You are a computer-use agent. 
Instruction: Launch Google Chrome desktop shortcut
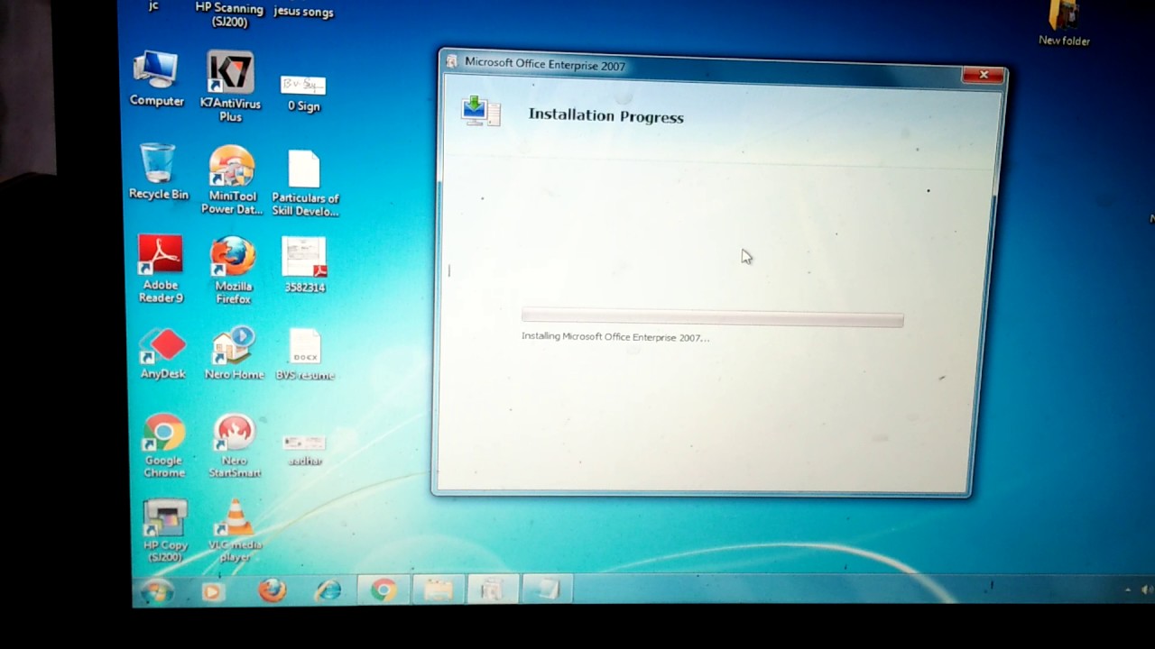pos(163,445)
